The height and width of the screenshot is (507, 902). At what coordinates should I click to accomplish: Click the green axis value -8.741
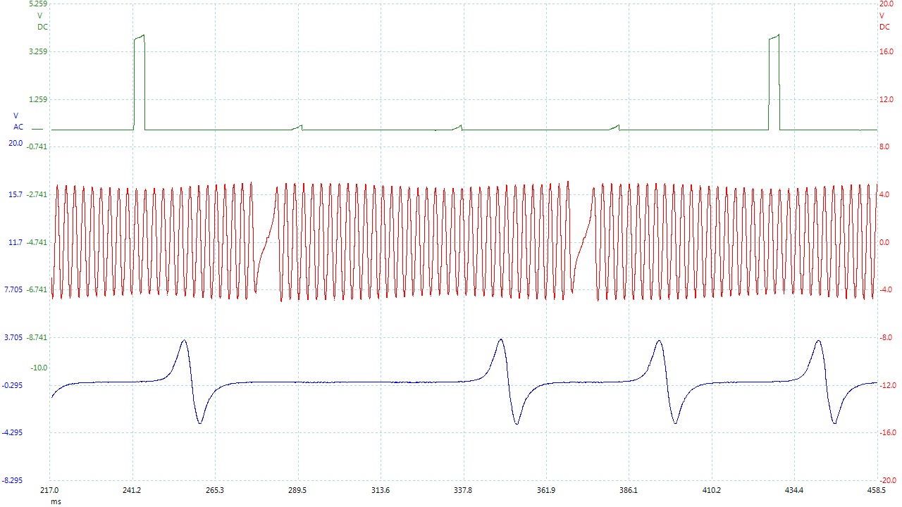coord(37,337)
